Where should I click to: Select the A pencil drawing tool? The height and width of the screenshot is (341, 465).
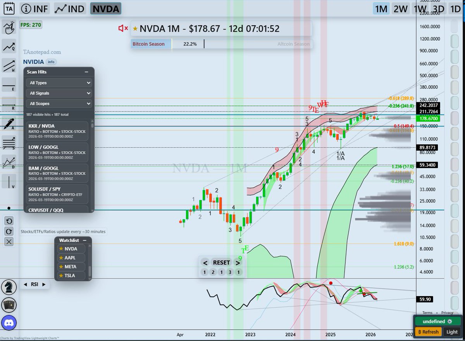click(x=9, y=123)
